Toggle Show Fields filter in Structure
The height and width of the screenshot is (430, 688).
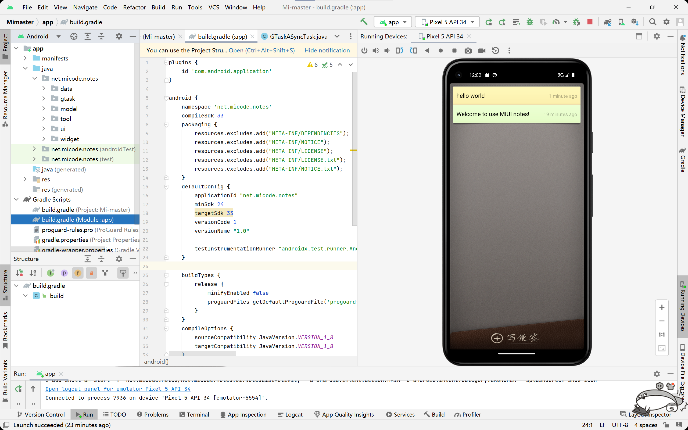coord(78,273)
